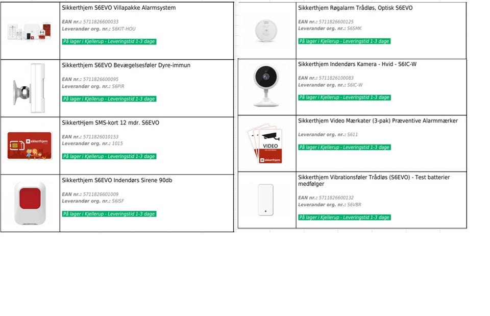Select EAN number 5711826010153
This screenshot has height=316, width=490.
(x=101, y=137)
